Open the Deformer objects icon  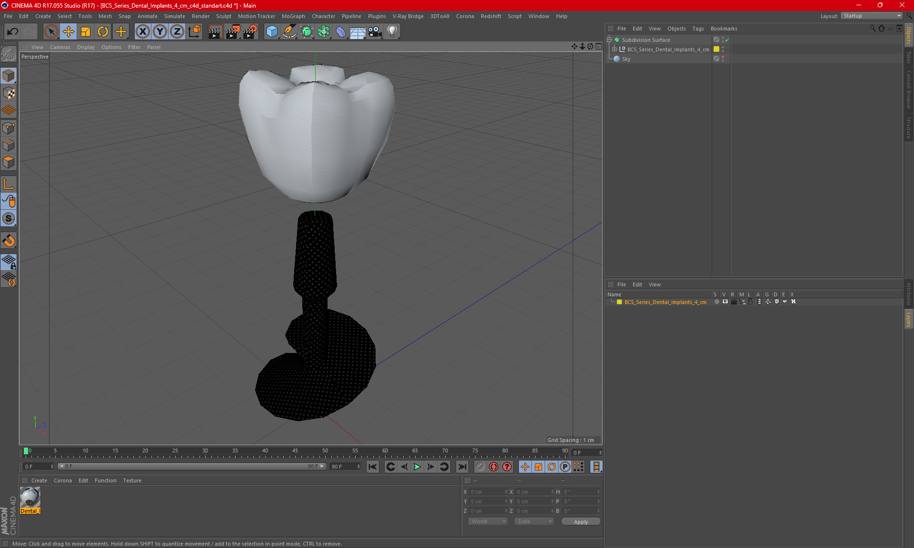point(341,32)
